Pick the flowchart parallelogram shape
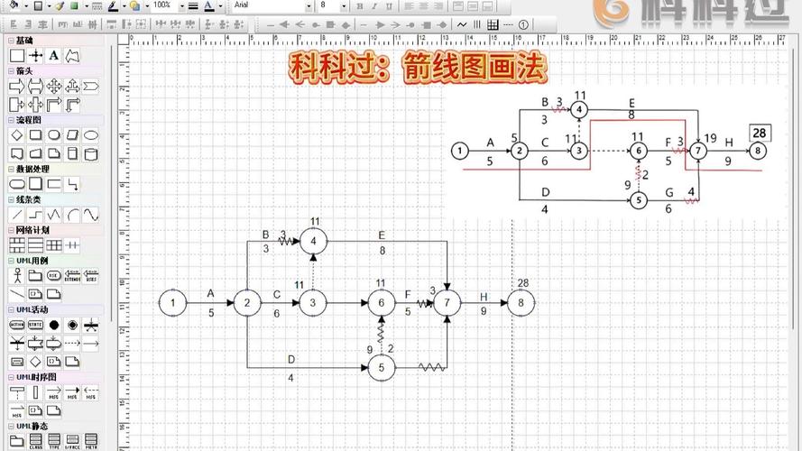 click(x=72, y=135)
